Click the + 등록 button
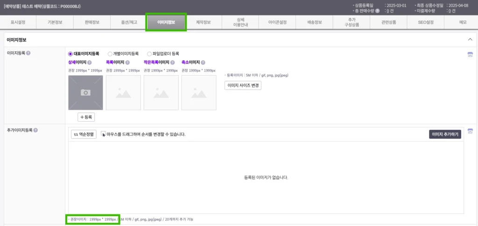Image resolution: width=478 pixels, height=226 pixels. tap(86, 117)
